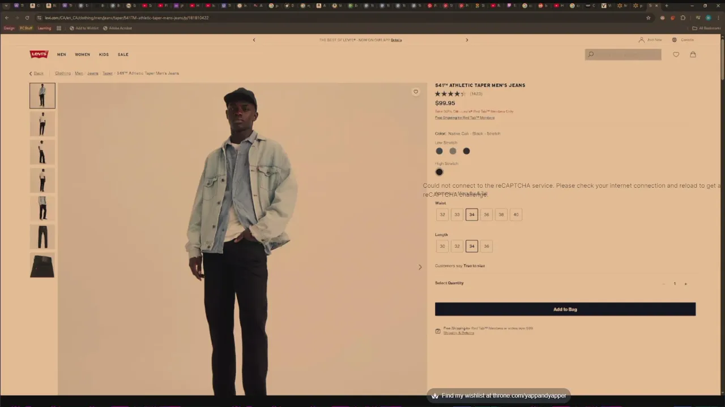Open Free Shipping for Red Tab Members link

pyautogui.click(x=464, y=118)
